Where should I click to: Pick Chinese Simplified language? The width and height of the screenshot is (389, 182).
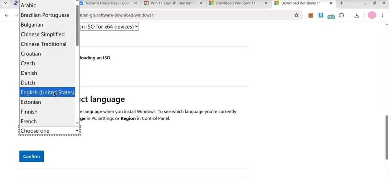[x=47, y=34]
